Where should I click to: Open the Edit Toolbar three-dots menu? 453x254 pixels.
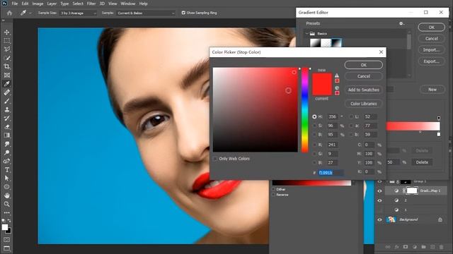click(6, 213)
